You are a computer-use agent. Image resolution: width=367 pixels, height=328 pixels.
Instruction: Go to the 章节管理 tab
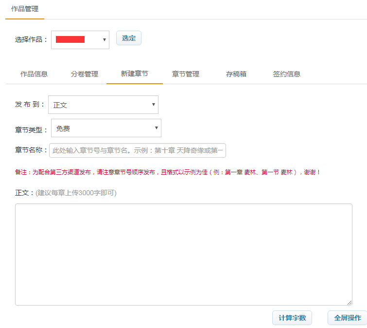(x=186, y=74)
